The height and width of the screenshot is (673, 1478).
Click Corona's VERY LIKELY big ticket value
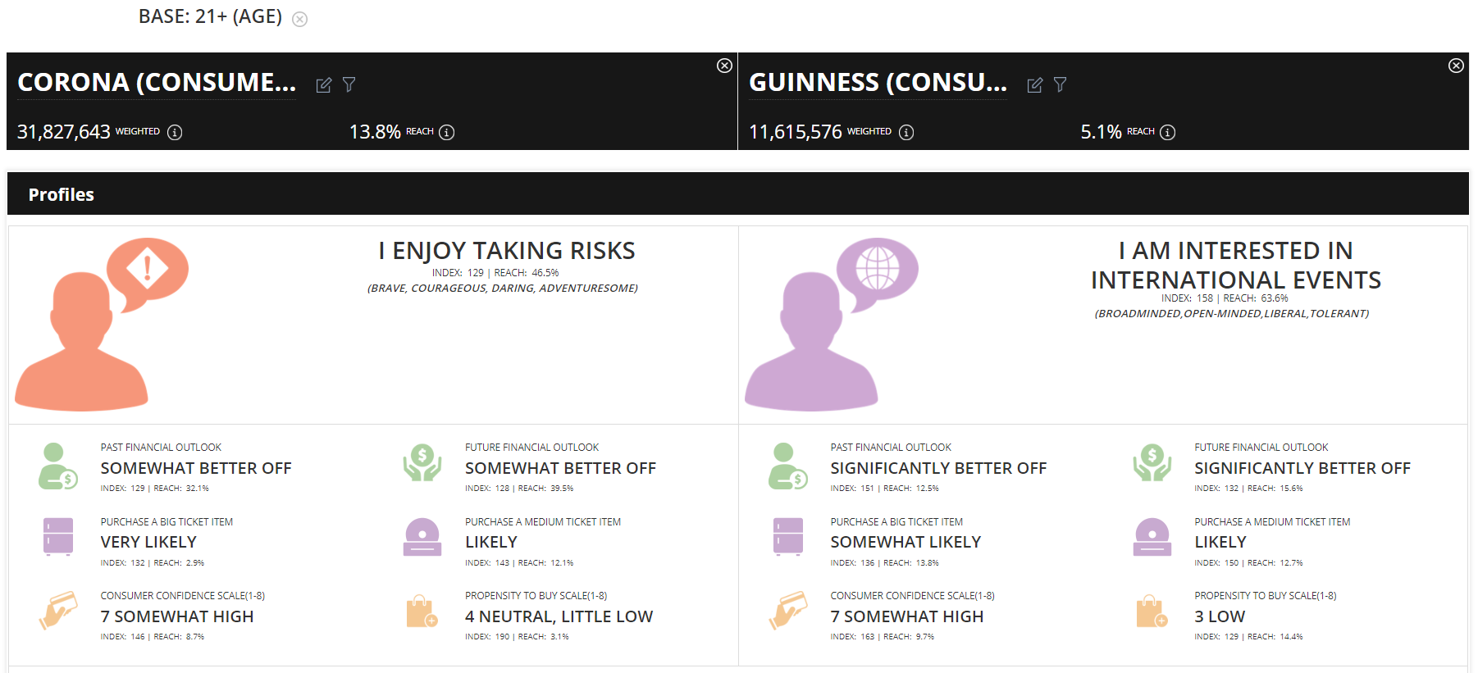(x=148, y=542)
